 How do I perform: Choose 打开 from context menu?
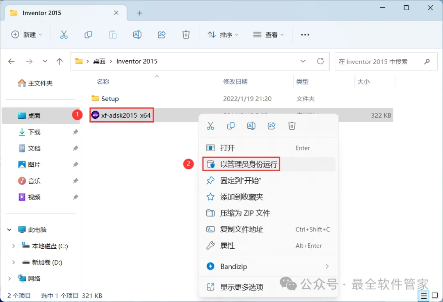click(269, 148)
